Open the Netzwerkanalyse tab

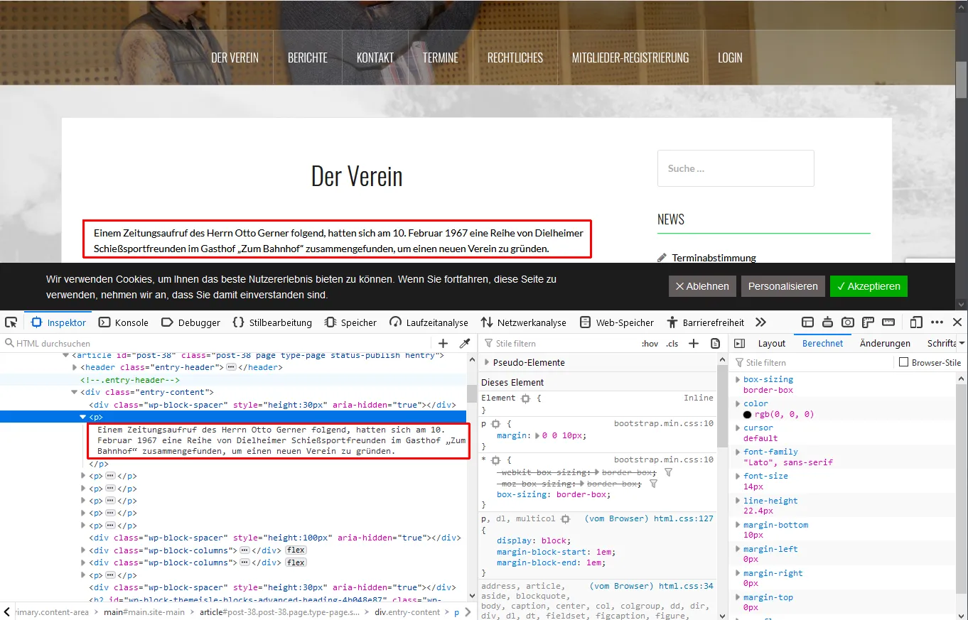[524, 322]
